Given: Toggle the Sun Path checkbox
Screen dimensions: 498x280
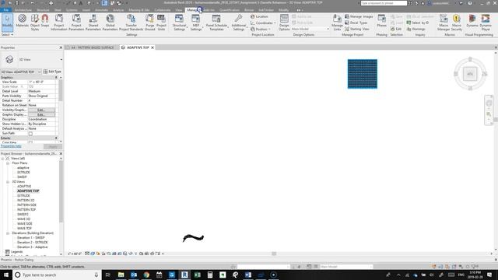Looking at the screenshot, I should [x=30, y=134].
